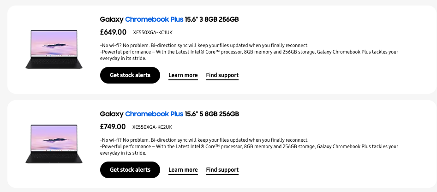
Task: Open the Galaxy Chromebook Plus 15.6" 3 8GB title
Action: (x=169, y=19)
